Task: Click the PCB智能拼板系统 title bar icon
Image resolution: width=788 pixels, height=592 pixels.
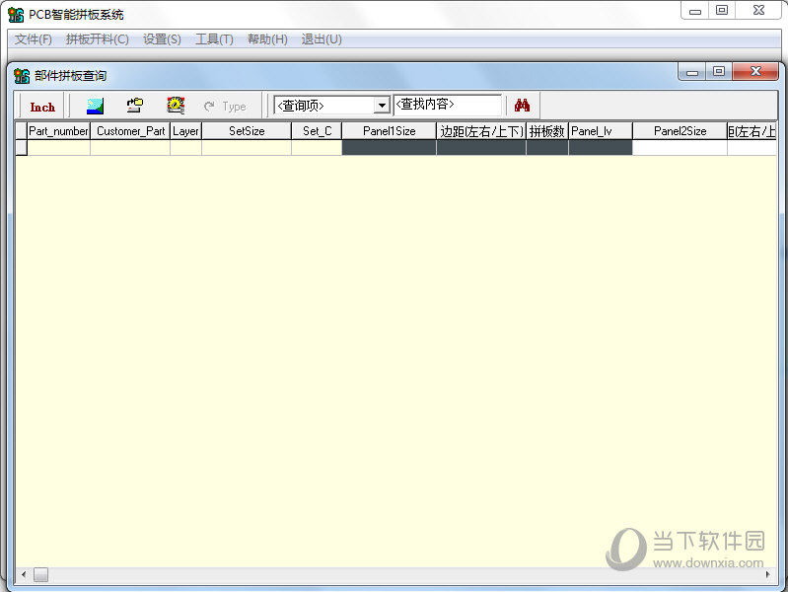Action: (x=16, y=15)
